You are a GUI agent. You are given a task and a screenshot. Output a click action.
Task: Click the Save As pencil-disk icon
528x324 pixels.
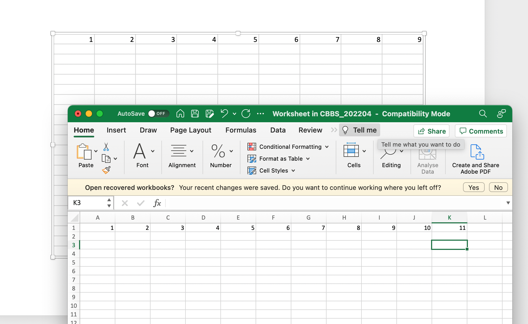click(210, 114)
